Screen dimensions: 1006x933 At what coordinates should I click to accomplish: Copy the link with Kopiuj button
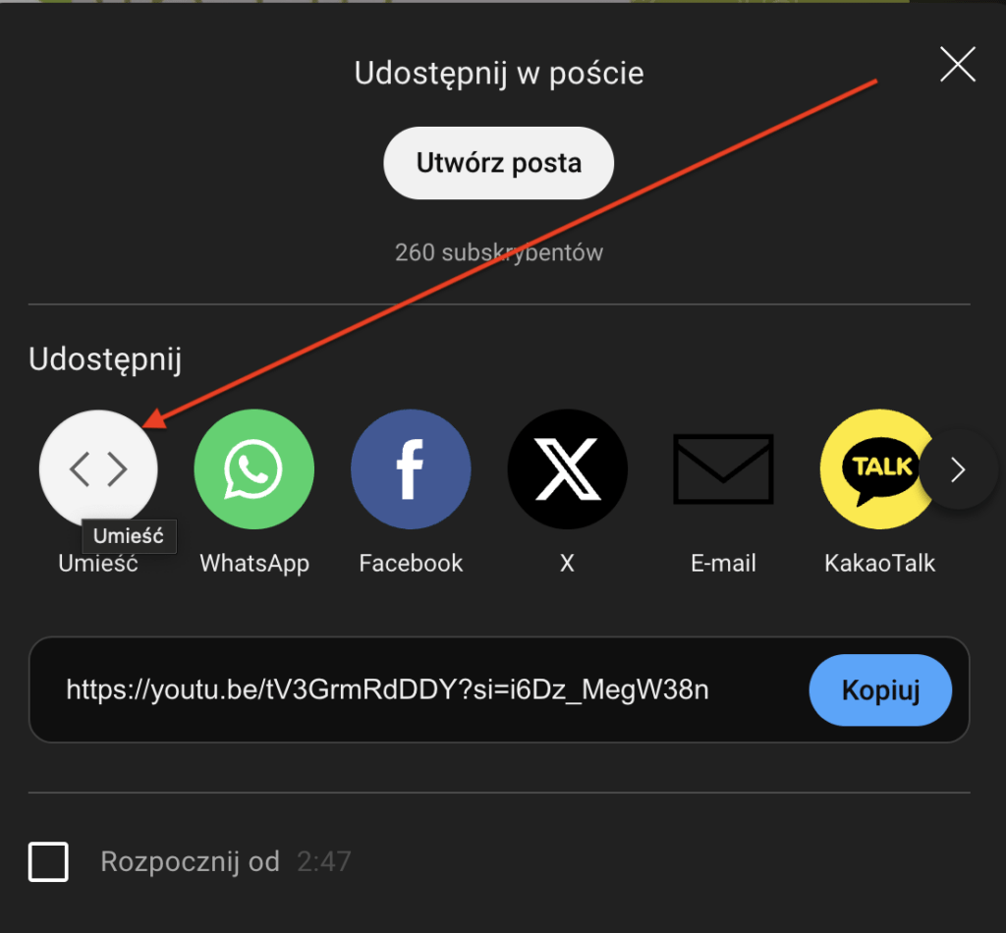point(880,690)
